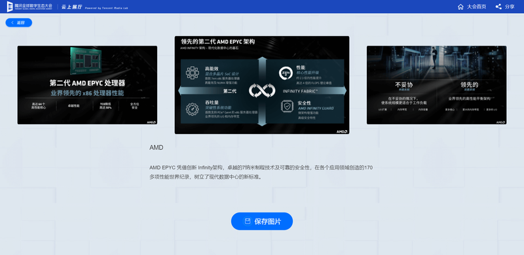The width and height of the screenshot is (524, 255).
Task: Click the share icon in header
Action: click(x=498, y=7)
